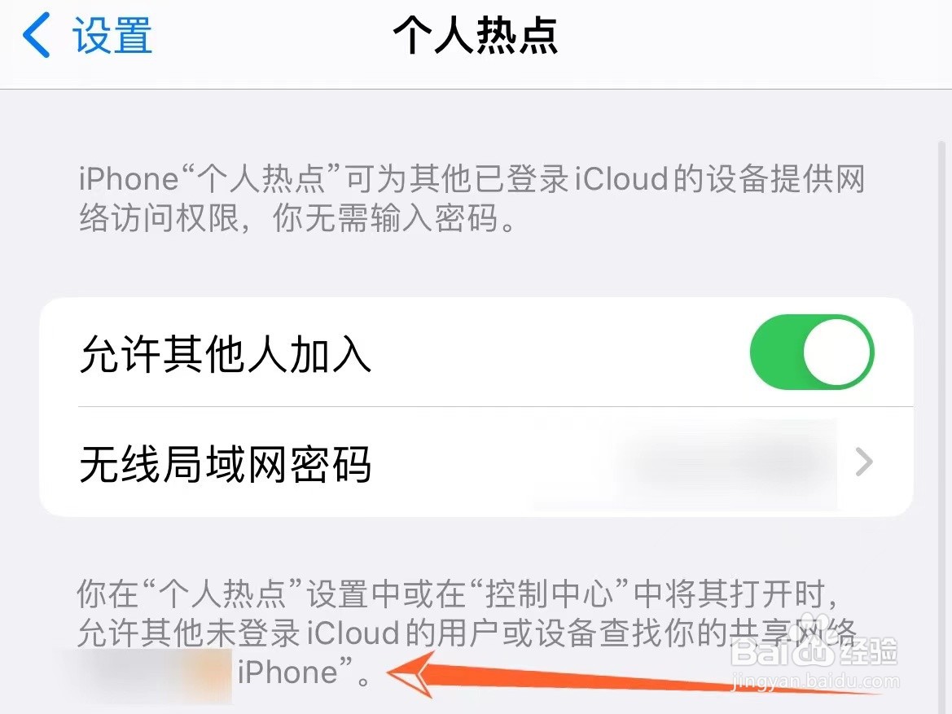Go back via the 设置 label

pyautogui.click(x=112, y=36)
